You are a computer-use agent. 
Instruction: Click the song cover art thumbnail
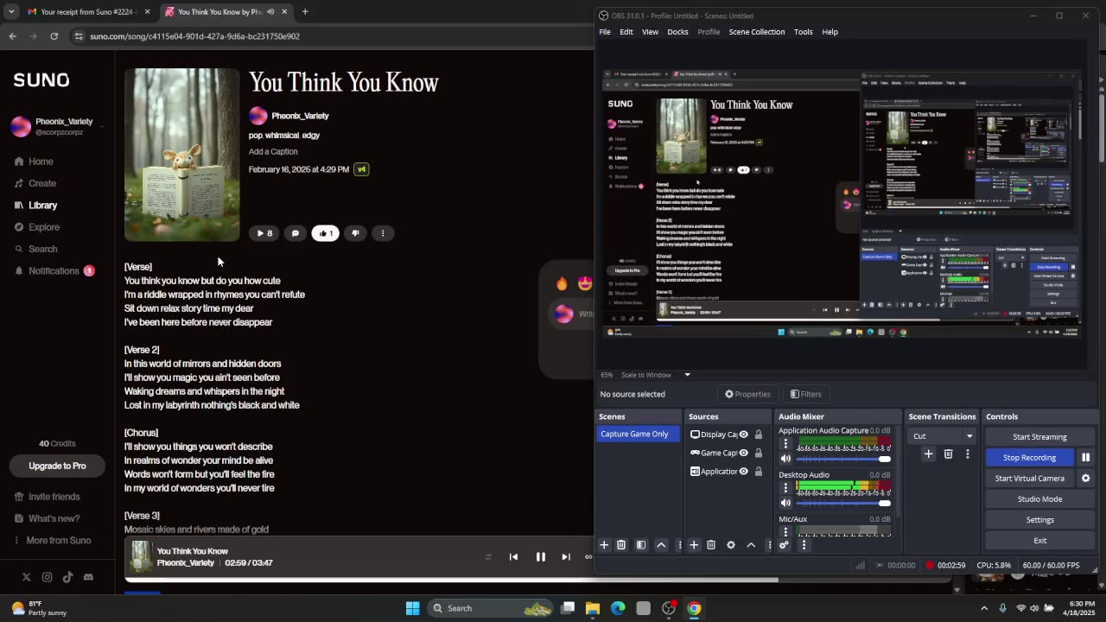click(181, 155)
